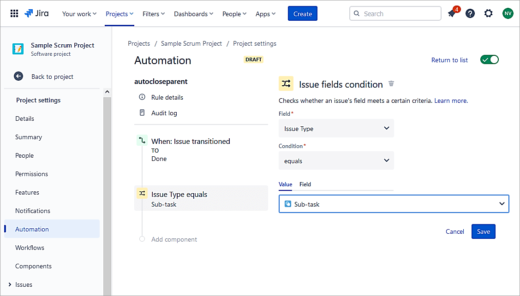
Task: Open the Filters menu
Action: coord(154,14)
